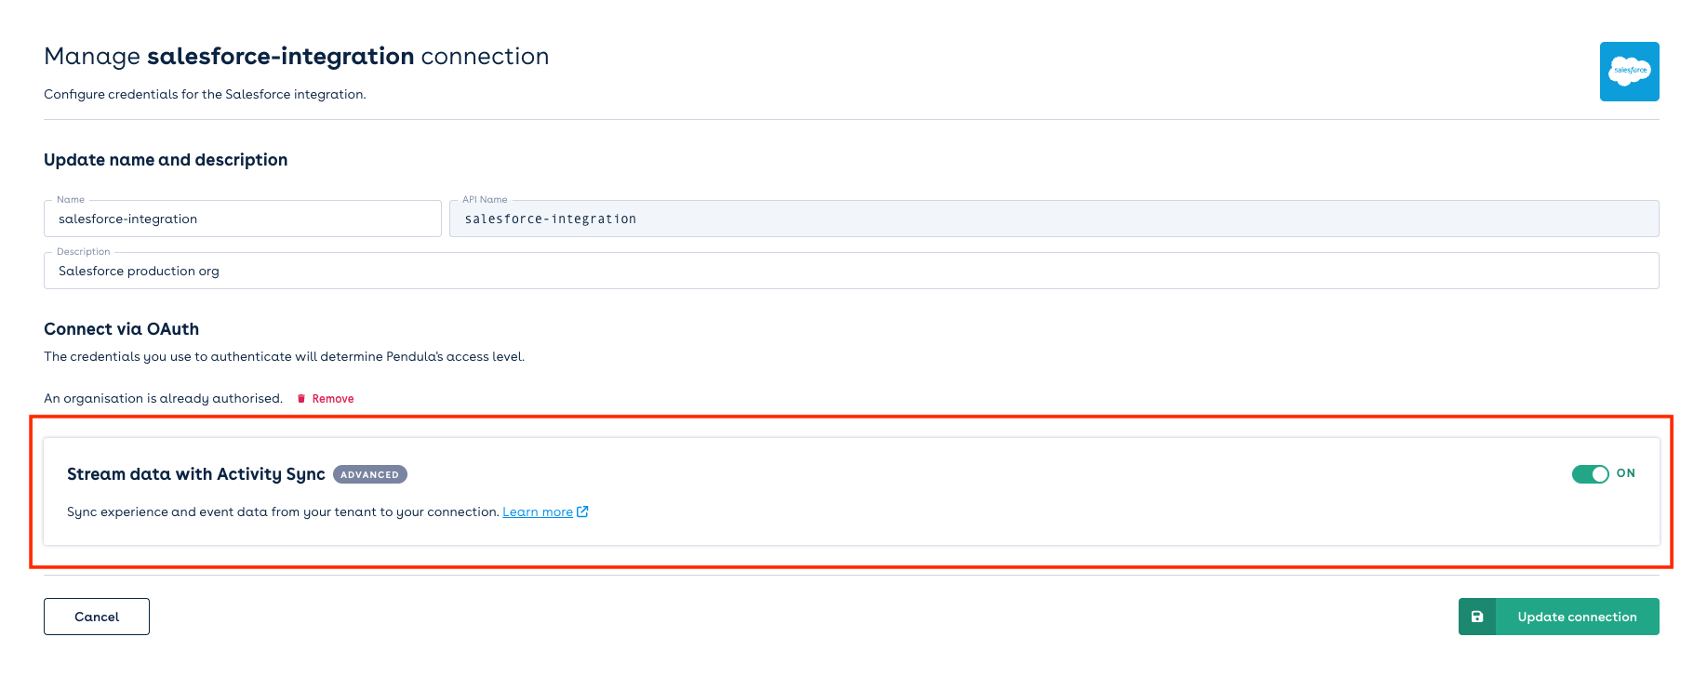Screen dimensions: 1707x677
Task: Click the red trash icon beside Remove
Action: point(301,399)
